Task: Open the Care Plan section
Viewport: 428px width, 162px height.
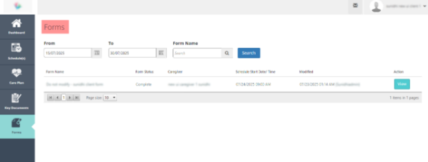Action: click(17, 77)
